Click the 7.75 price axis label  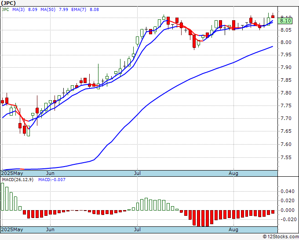(286, 105)
